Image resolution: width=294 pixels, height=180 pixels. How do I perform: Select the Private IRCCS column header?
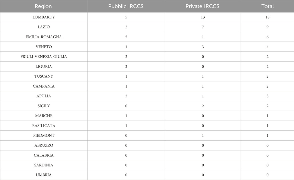[203, 6]
